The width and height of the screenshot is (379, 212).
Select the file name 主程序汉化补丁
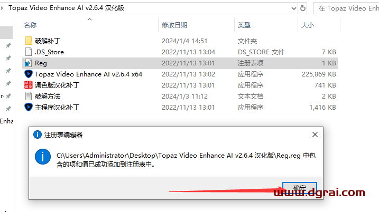(57, 108)
